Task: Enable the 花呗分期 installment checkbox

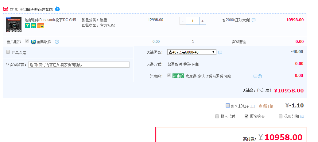Action: pos(281,116)
